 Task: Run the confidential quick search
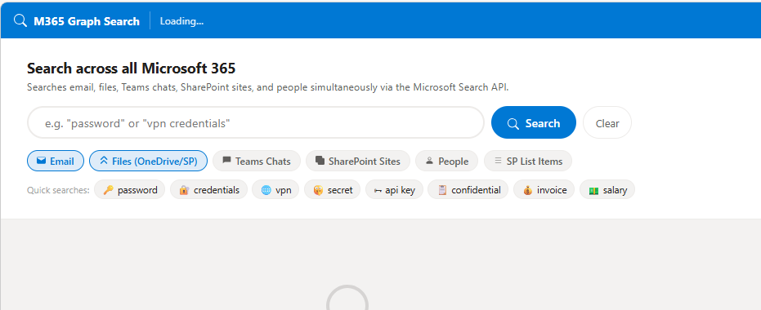click(468, 189)
